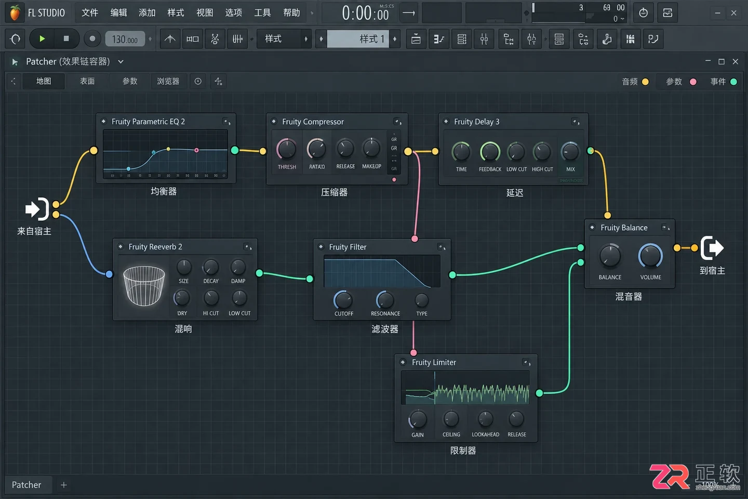Image resolution: width=748 pixels, height=499 pixels.
Task: Open Fruity Limiter module options arrow
Action: pyautogui.click(x=526, y=362)
